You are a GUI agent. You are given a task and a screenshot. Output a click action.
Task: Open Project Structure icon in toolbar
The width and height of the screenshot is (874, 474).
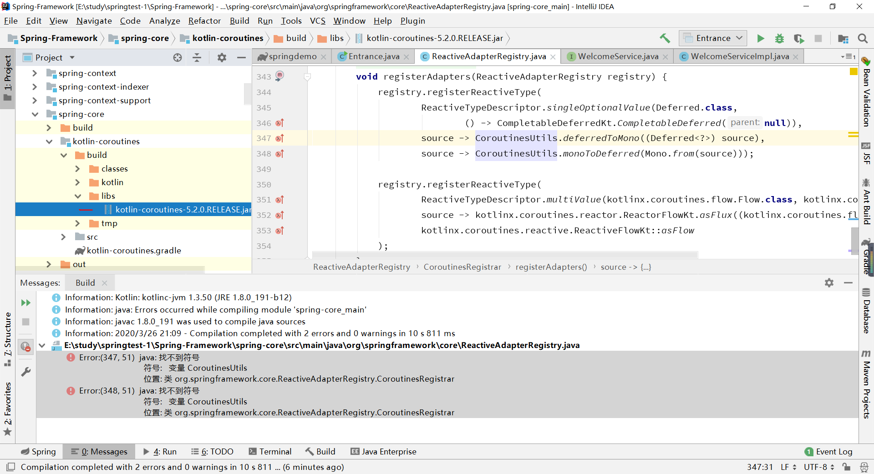click(x=843, y=39)
